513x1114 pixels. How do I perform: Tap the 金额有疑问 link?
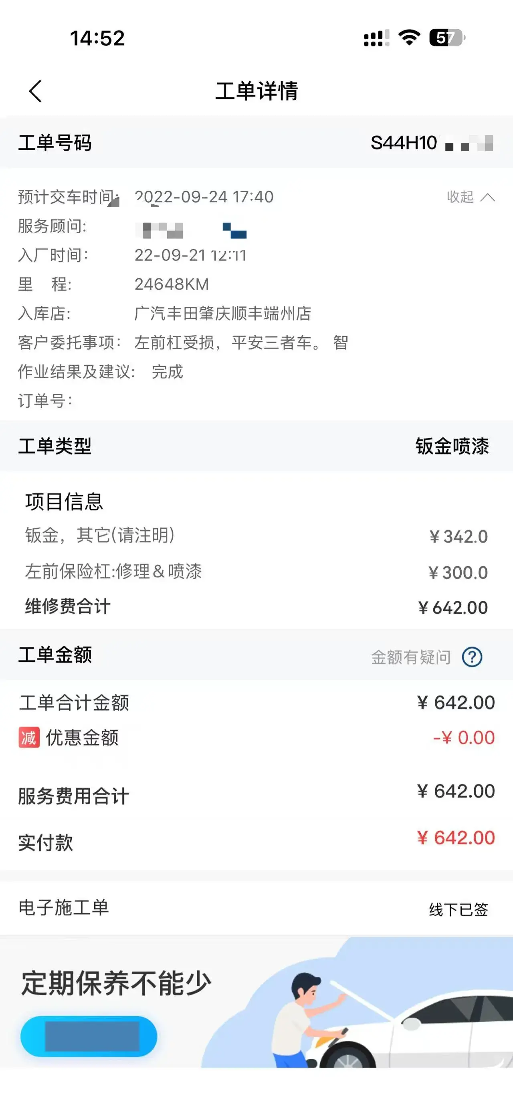(411, 657)
